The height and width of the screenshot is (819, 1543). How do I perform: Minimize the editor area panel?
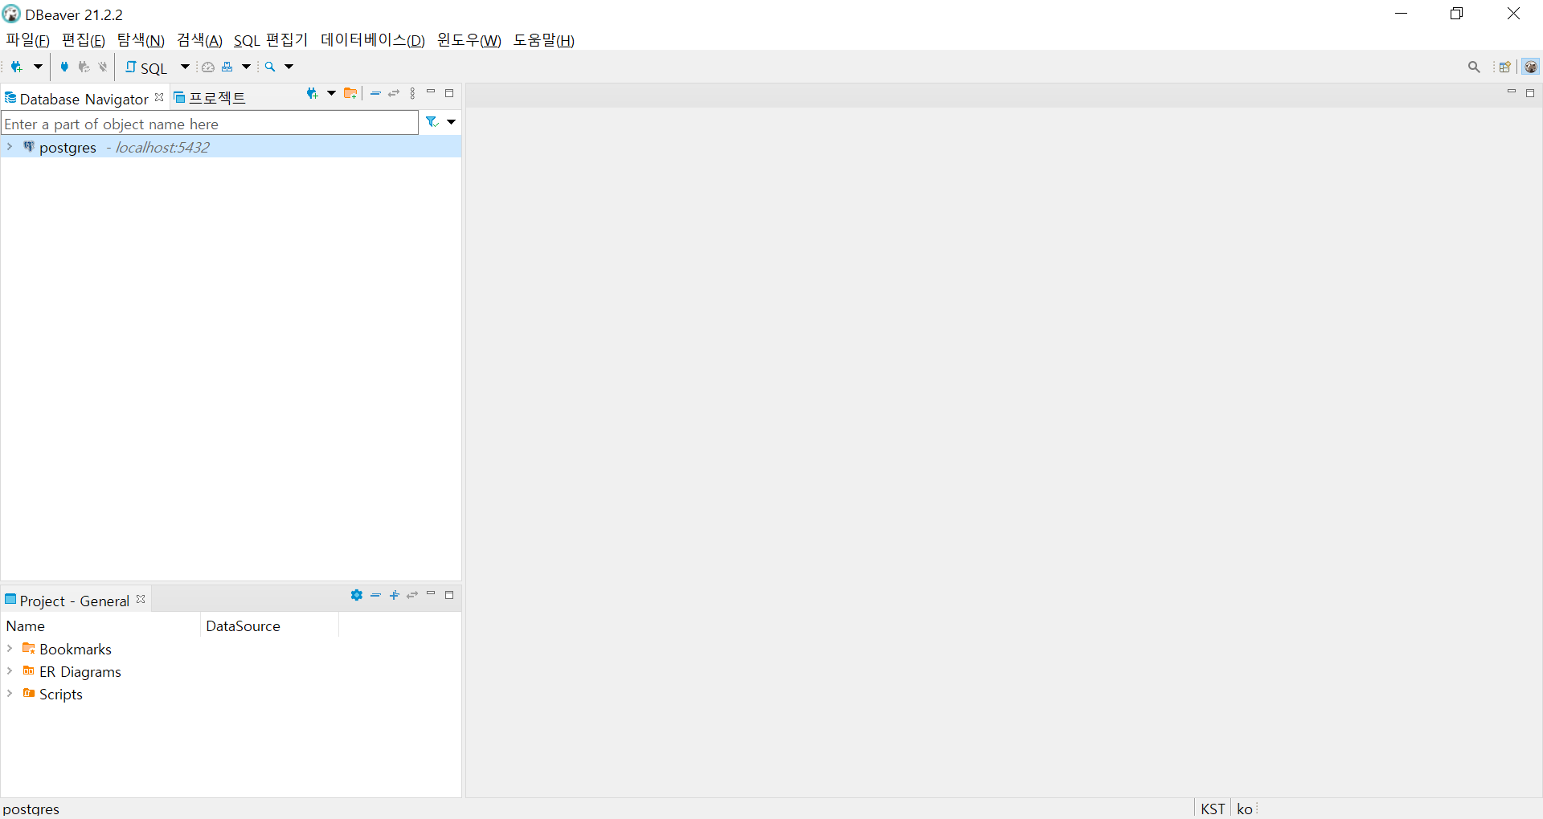[1512, 92]
